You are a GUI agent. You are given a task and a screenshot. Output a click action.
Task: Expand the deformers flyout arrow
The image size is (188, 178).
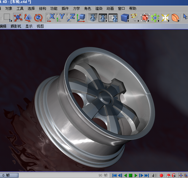179,21
